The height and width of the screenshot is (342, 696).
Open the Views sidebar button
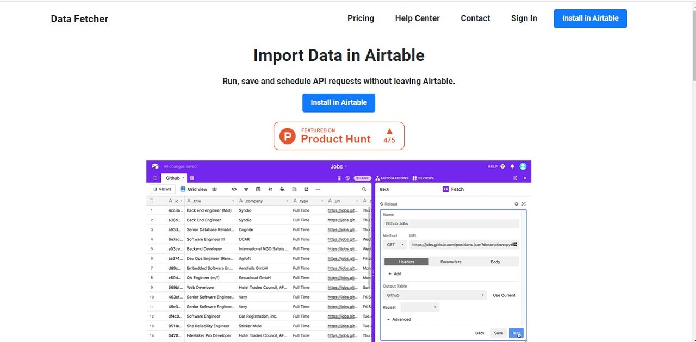click(x=163, y=189)
